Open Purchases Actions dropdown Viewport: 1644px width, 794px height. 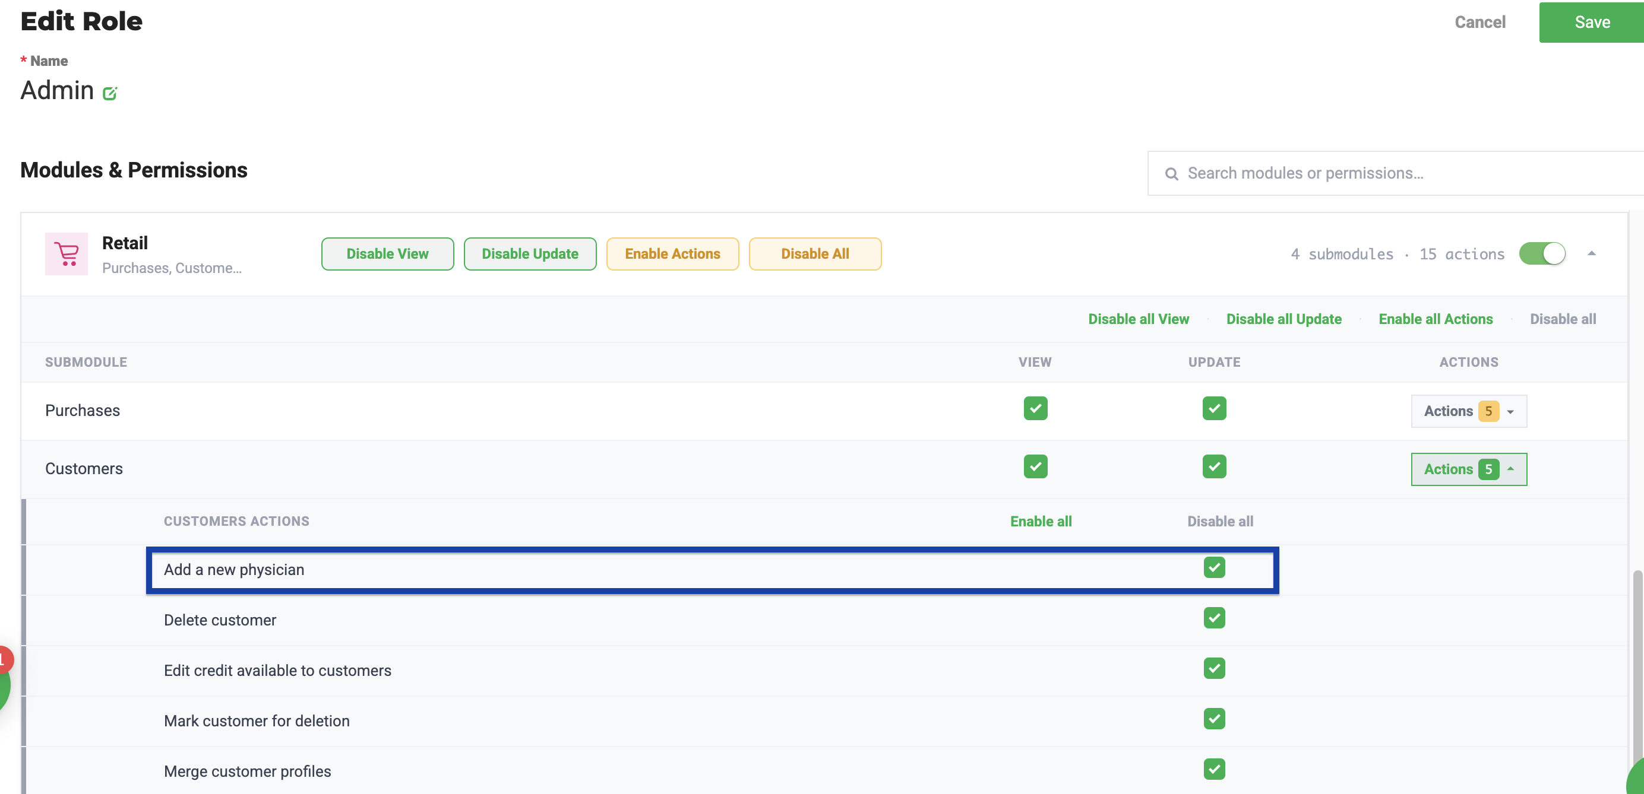click(x=1469, y=411)
